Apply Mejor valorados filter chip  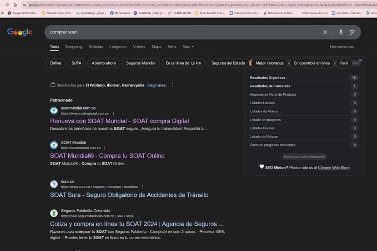click(269, 63)
